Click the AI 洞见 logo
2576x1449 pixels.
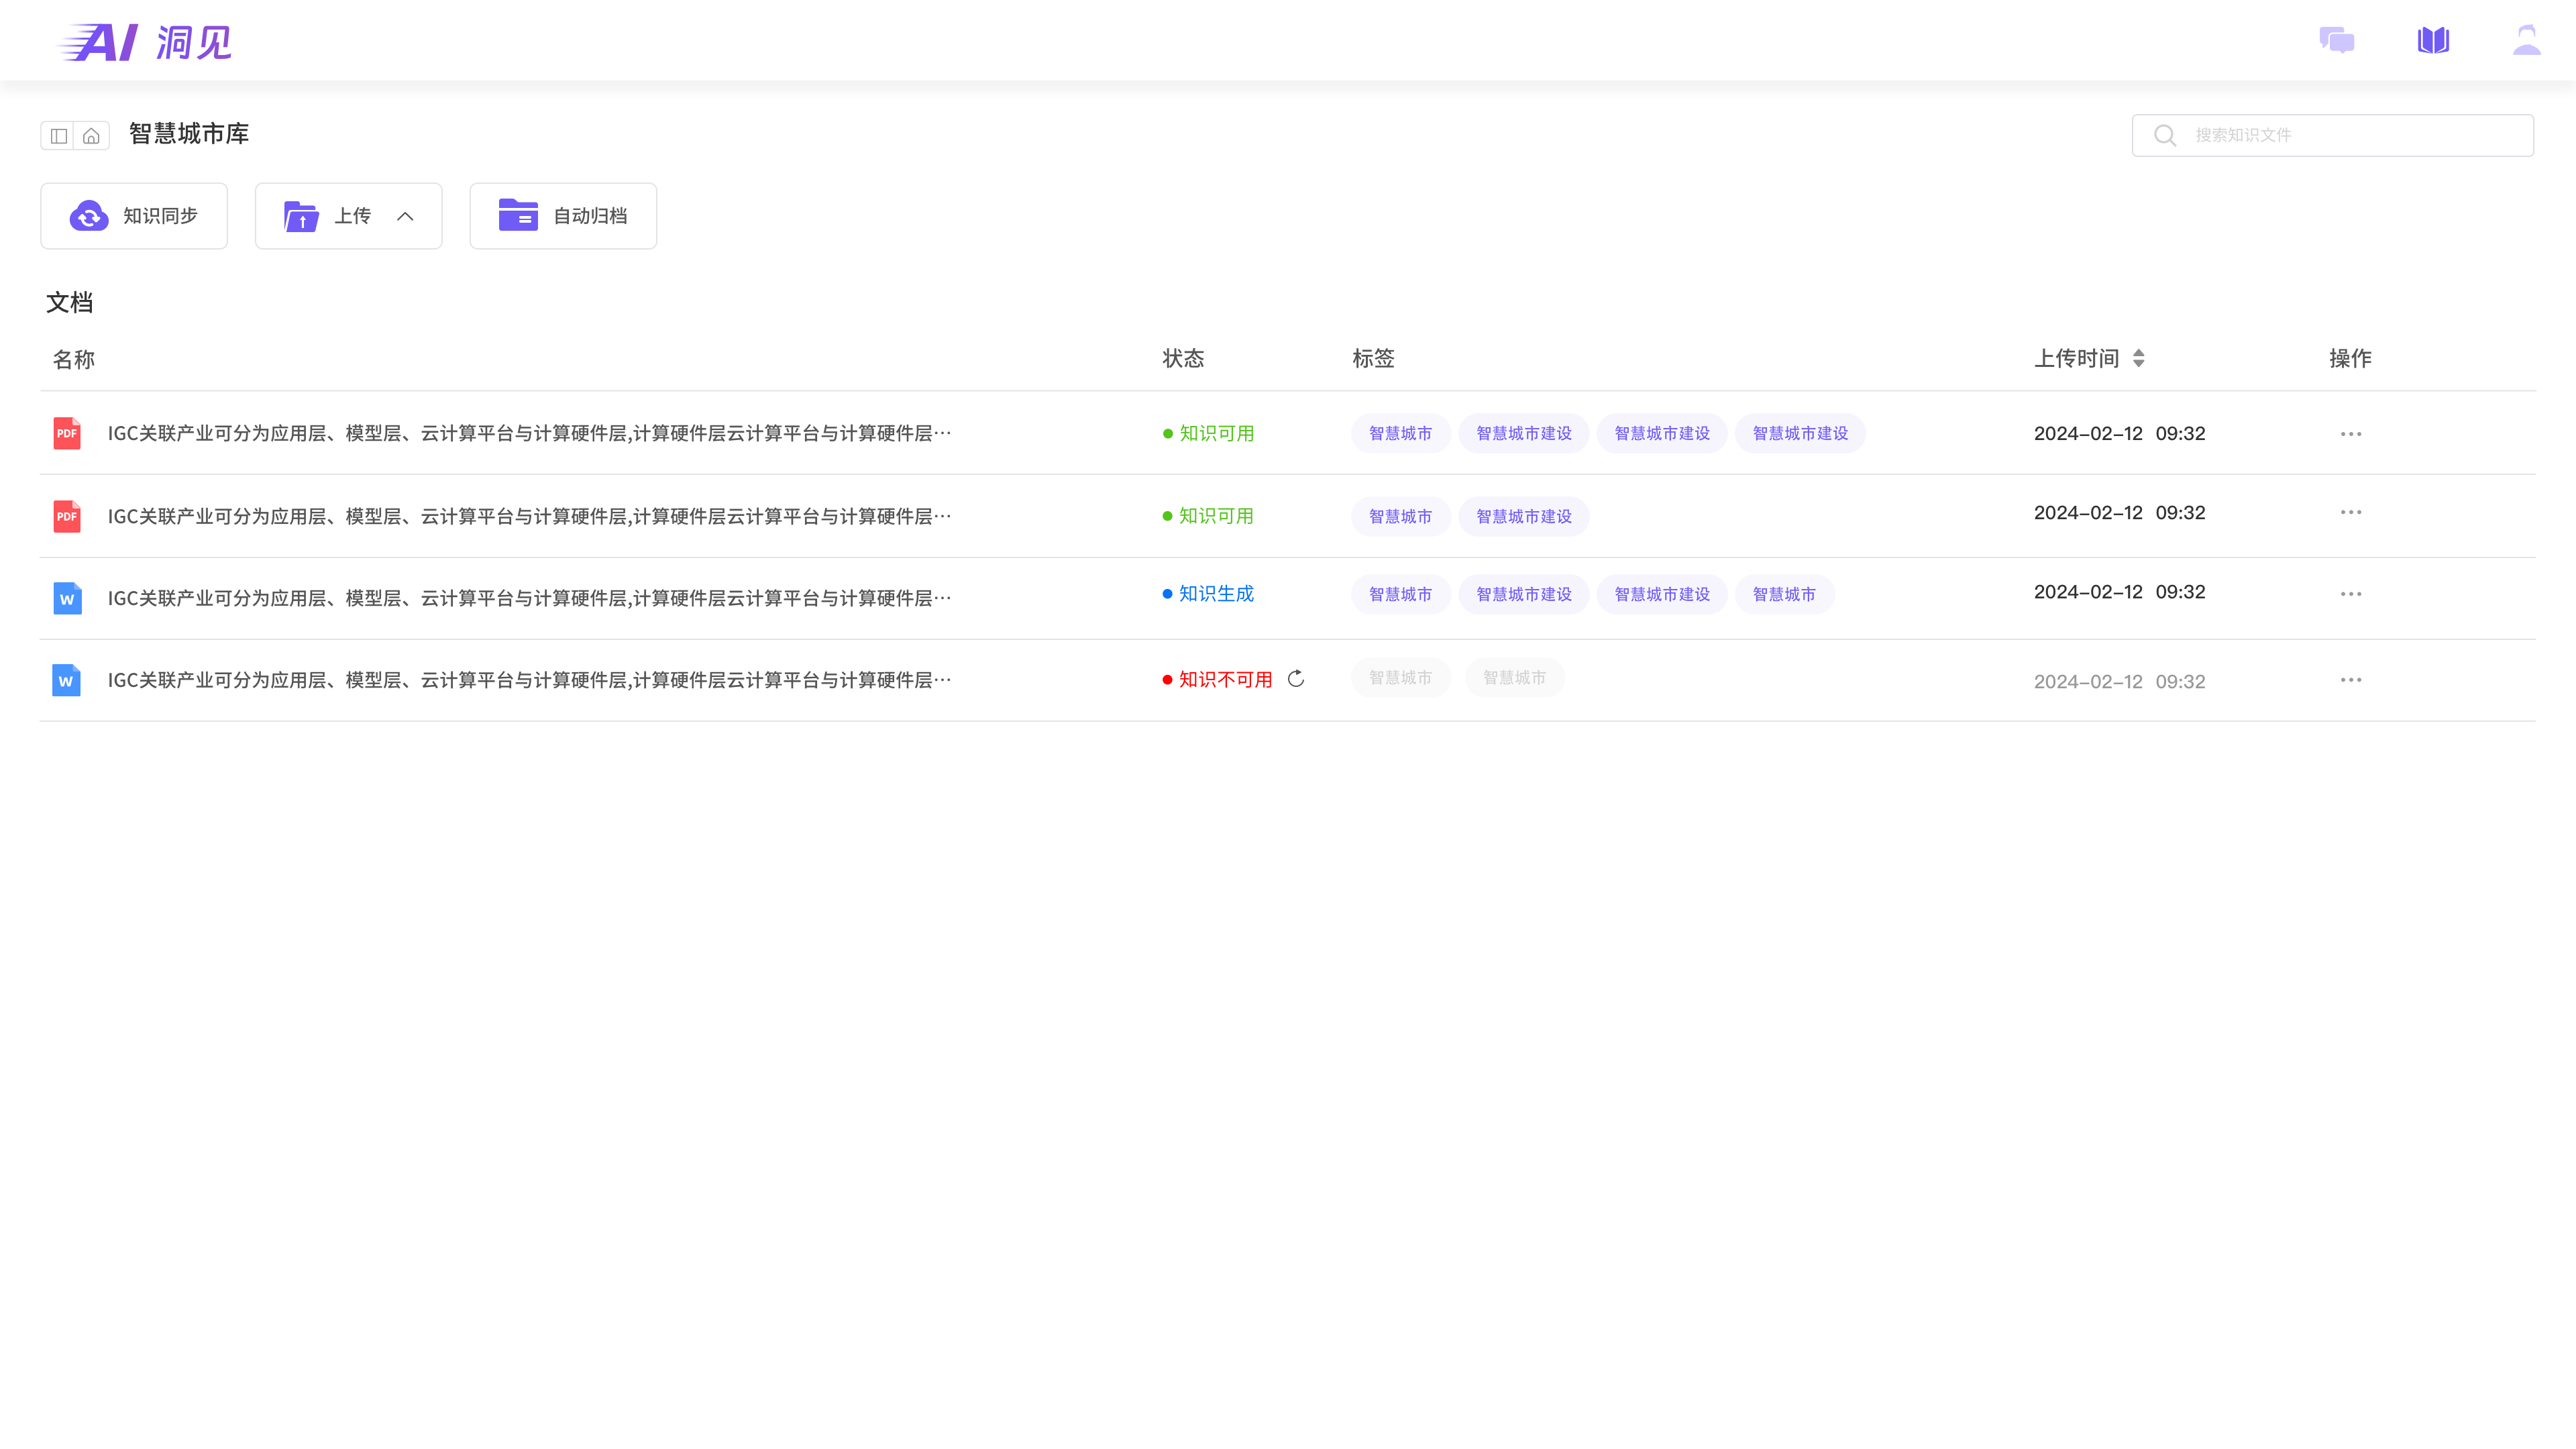[x=145, y=42]
